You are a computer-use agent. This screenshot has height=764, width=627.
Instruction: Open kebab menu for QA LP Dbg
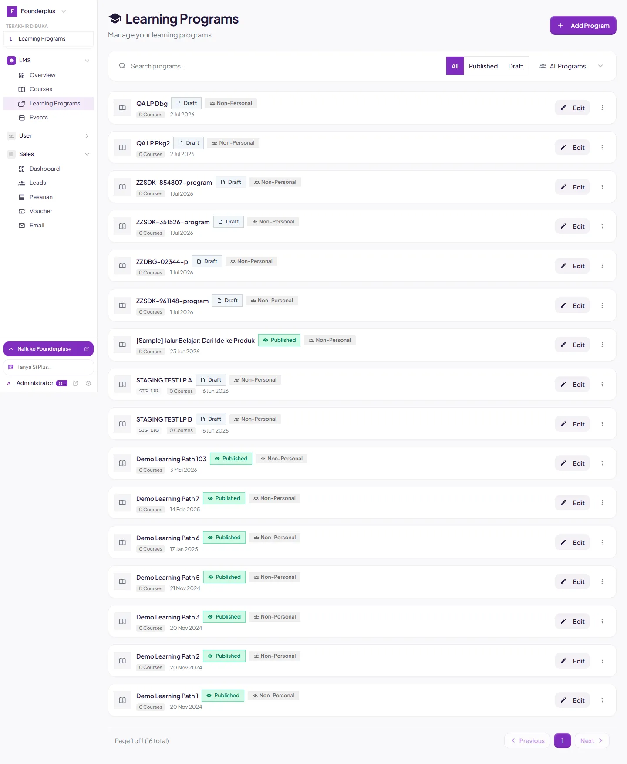[x=602, y=108]
